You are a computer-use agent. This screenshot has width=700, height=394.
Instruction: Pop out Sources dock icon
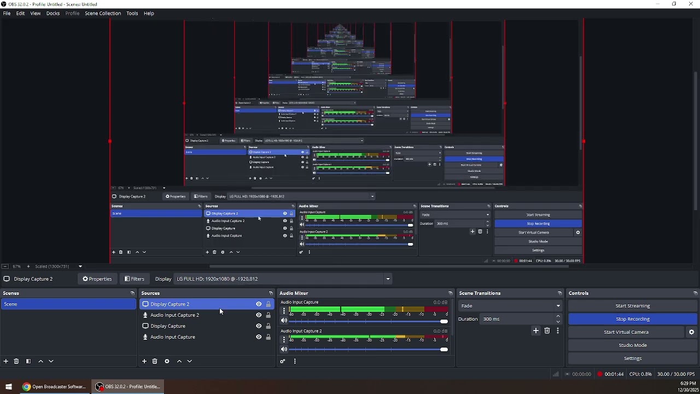coord(271,293)
